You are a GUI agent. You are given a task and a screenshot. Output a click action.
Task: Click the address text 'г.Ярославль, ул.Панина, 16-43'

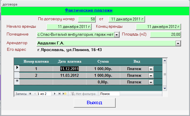[69, 50]
